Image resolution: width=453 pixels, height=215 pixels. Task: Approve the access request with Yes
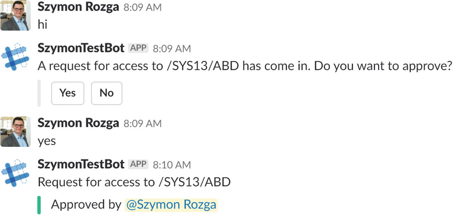68,93
